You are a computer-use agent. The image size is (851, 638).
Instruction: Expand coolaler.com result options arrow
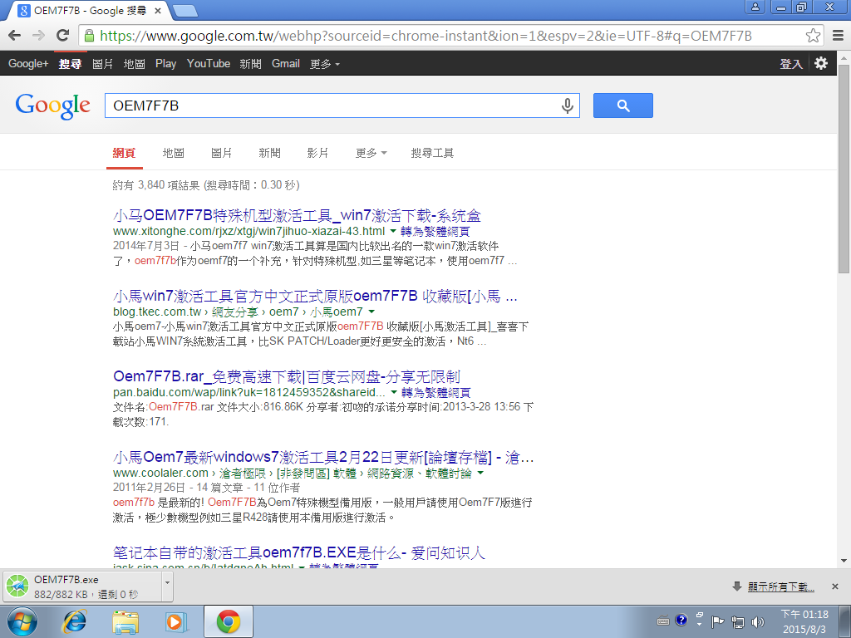[x=480, y=473]
